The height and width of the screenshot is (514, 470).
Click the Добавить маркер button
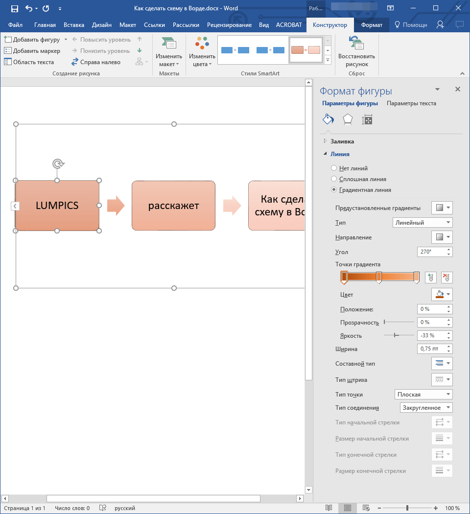coord(32,51)
